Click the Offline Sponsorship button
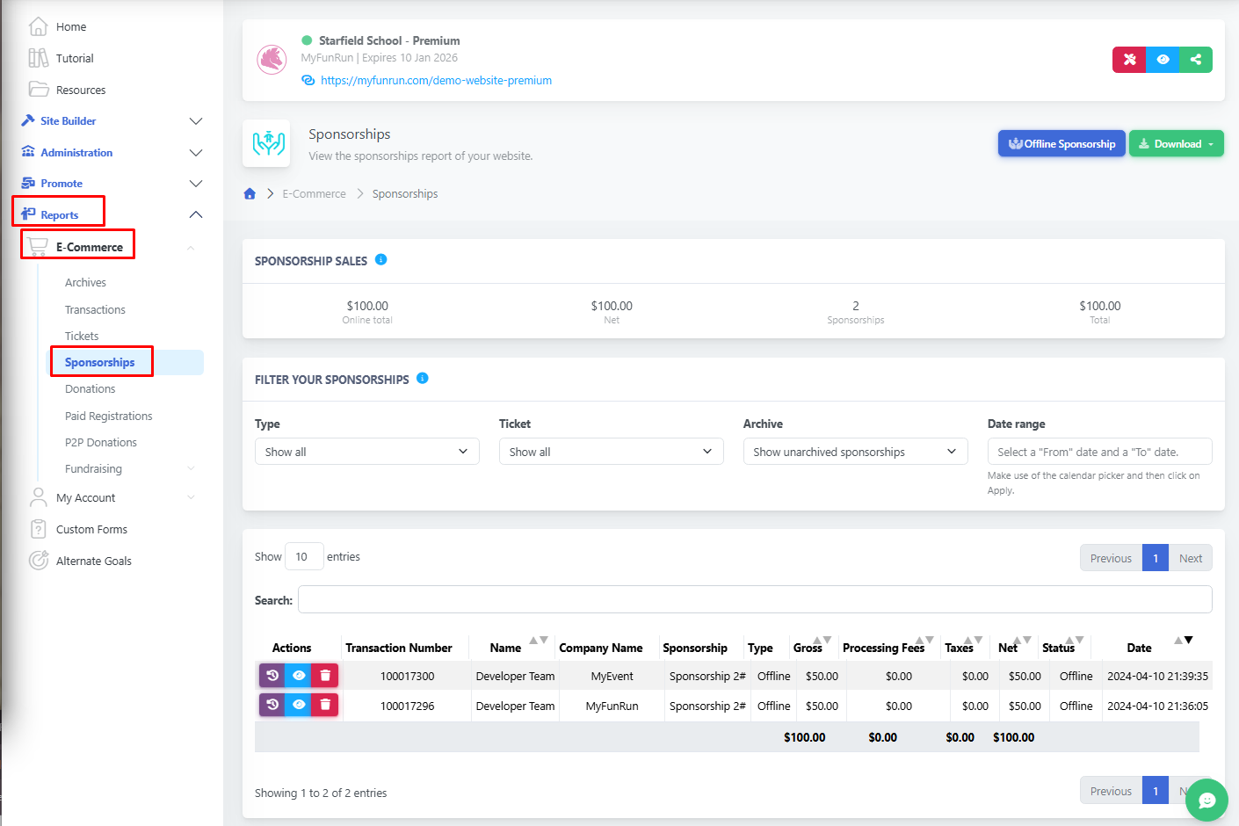Screen dimensions: 1239x826 pyautogui.click(x=1061, y=144)
